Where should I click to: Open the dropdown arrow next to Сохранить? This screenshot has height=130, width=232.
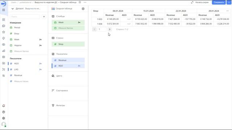click(229, 3)
